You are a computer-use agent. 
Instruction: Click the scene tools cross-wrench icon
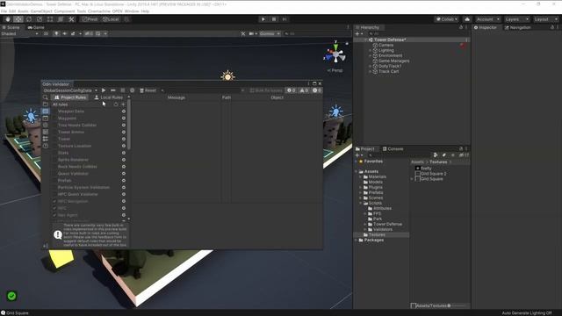point(243,33)
